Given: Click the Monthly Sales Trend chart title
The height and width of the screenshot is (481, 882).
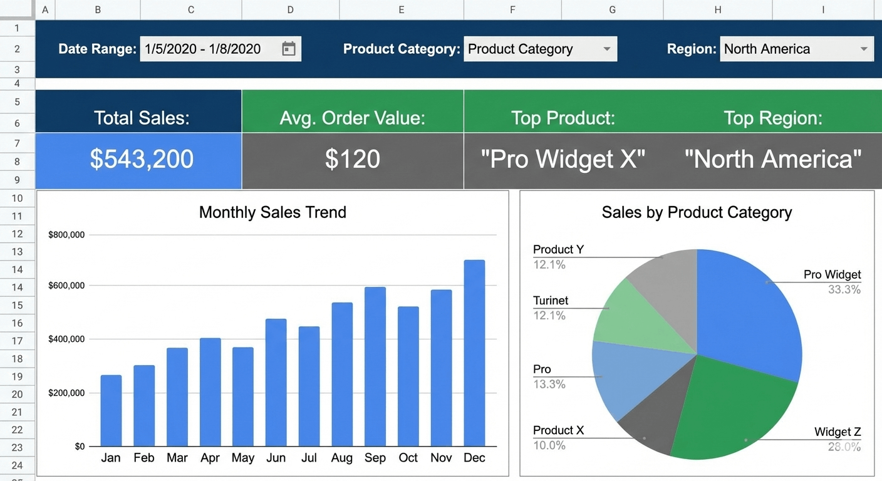Looking at the screenshot, I should [272, 212].
